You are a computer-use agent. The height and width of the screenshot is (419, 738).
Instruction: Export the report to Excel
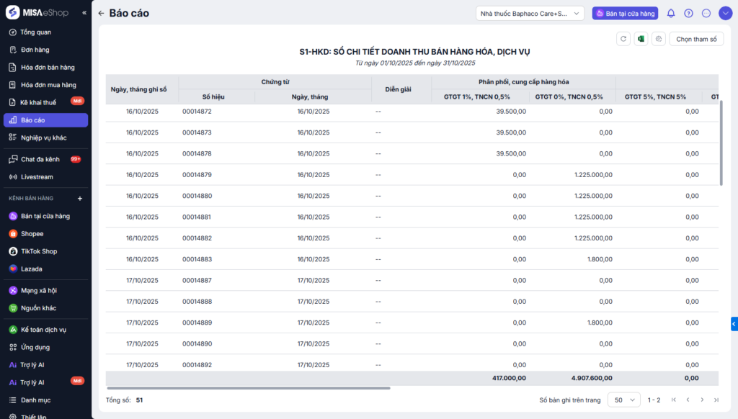641,39
